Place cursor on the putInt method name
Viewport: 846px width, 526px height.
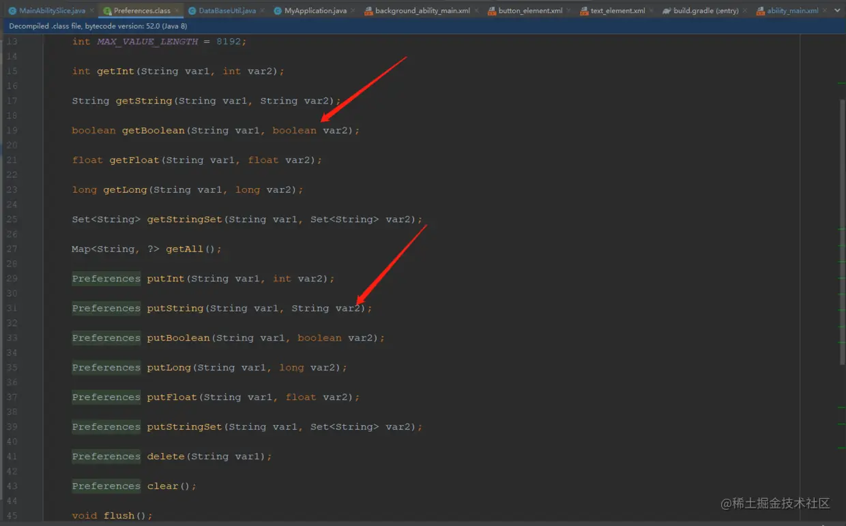(166, 279)
